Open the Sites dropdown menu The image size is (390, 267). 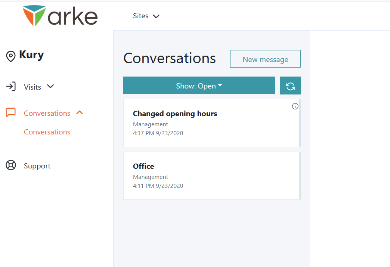point(146,16)
